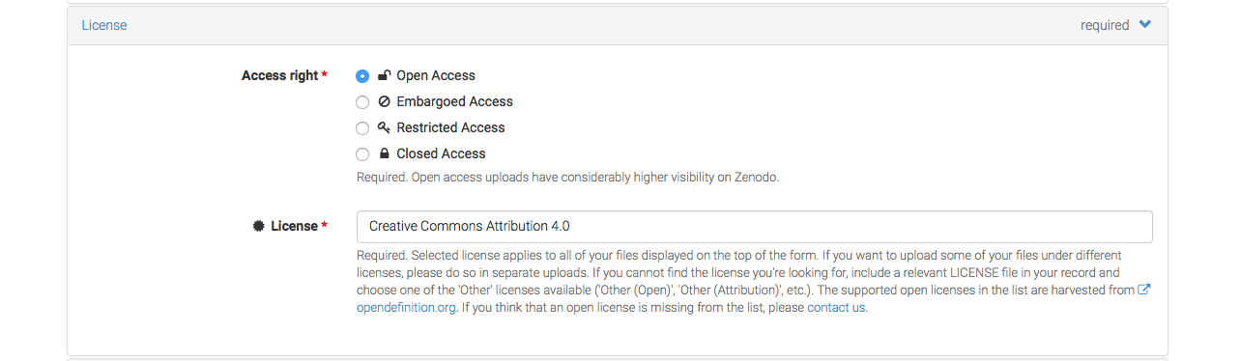The image size is (1240, 361).
Task: Collapse the License section with chevron arrow
Action: 1145,25
